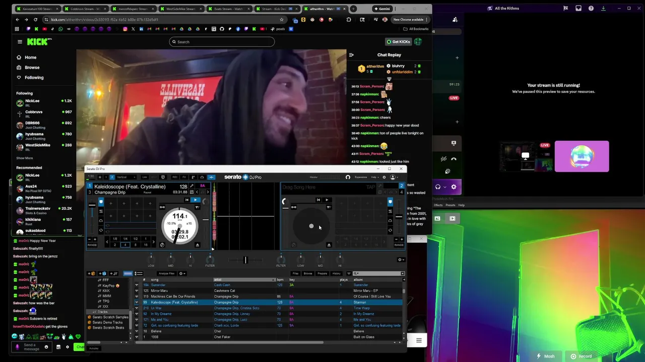Image resolution: width=645 pixels, height=362 pixels.
Task: Open Serato user profile dropdown
Action: [x=394, y=177]
